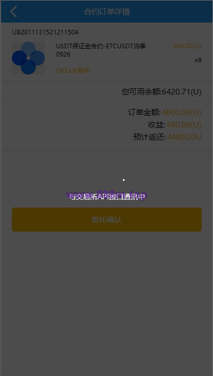Viewport: 213px width, 376px height.
Task: Click the 订单金额 4000.00(U) amount
Action: pos(182,112)
